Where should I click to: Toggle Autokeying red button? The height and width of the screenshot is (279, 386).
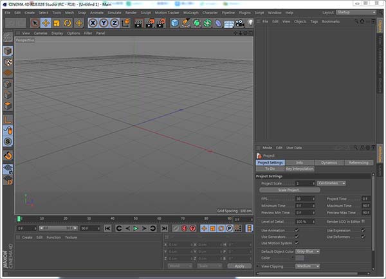pos(184,228)
